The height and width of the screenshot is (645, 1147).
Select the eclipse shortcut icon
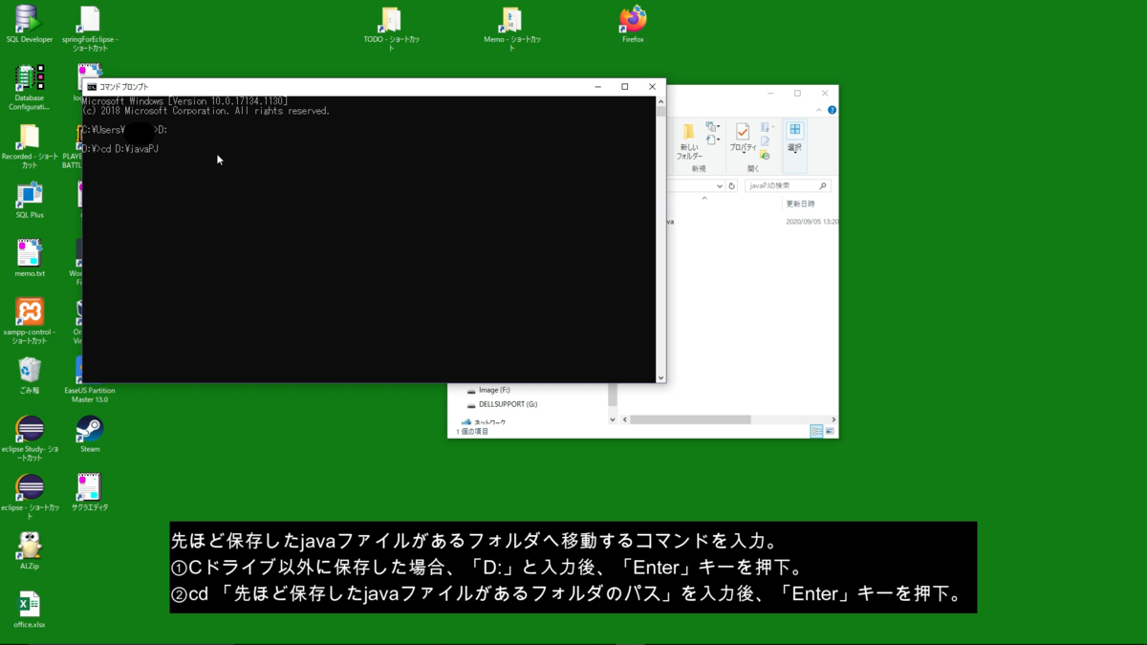29,489
